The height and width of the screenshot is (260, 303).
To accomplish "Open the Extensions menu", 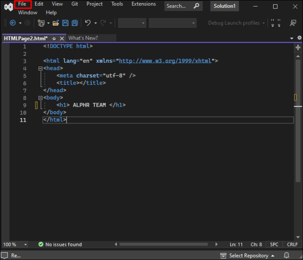I will tap(144, 4).
